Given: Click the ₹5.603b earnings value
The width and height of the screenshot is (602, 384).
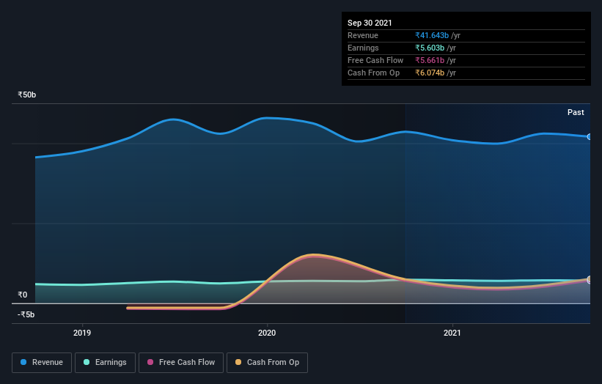Looking at the screenshot, I should click(x=430, y=48).
